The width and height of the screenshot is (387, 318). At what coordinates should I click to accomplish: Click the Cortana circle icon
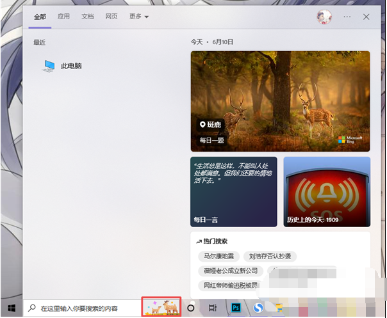tap(190, 308)
